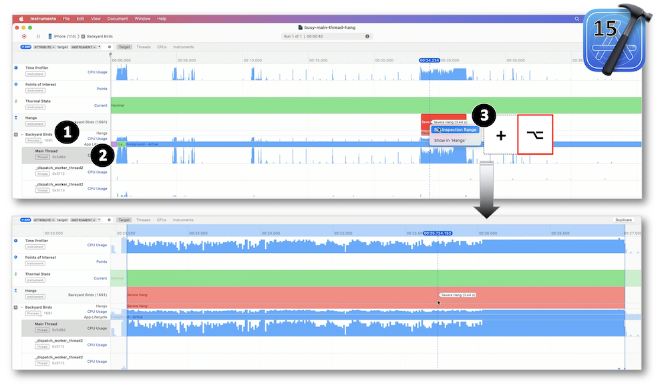Select the _dispatch_worker_thread2 0x5f13 row in the lower window
668x385 pixels.
pos(66,360)
